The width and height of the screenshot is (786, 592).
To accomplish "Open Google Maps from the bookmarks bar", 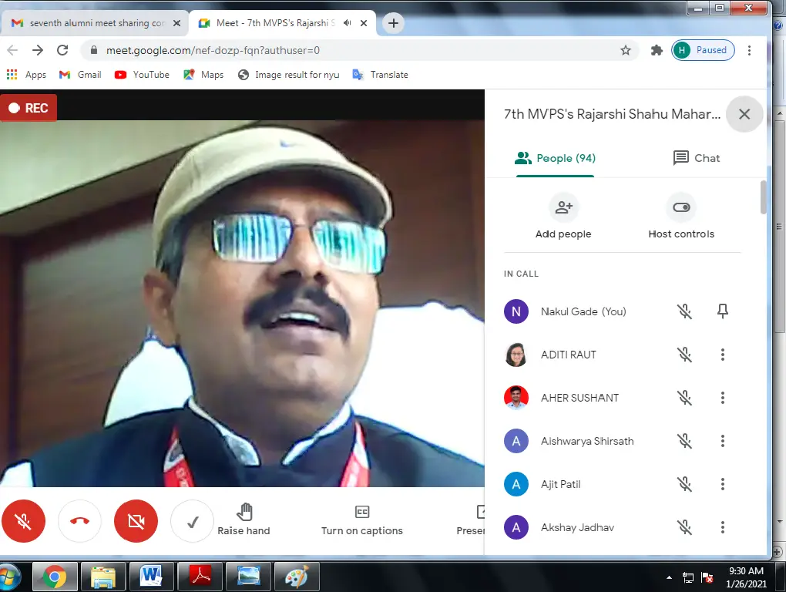I will 203,75.
